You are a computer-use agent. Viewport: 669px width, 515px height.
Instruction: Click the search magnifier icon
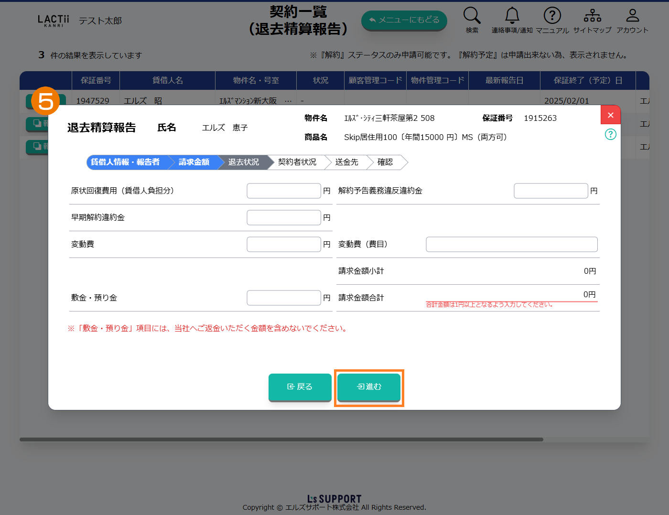point(472,16)
